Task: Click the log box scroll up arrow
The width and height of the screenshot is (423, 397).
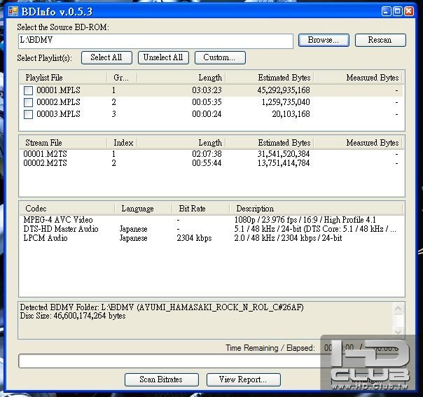Action: click(x=398, y=309)
